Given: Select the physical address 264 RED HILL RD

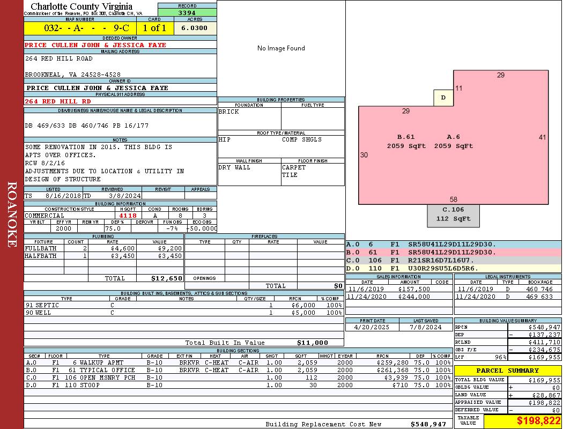Looking at the screenshot, I should click(x=58, y=101).
